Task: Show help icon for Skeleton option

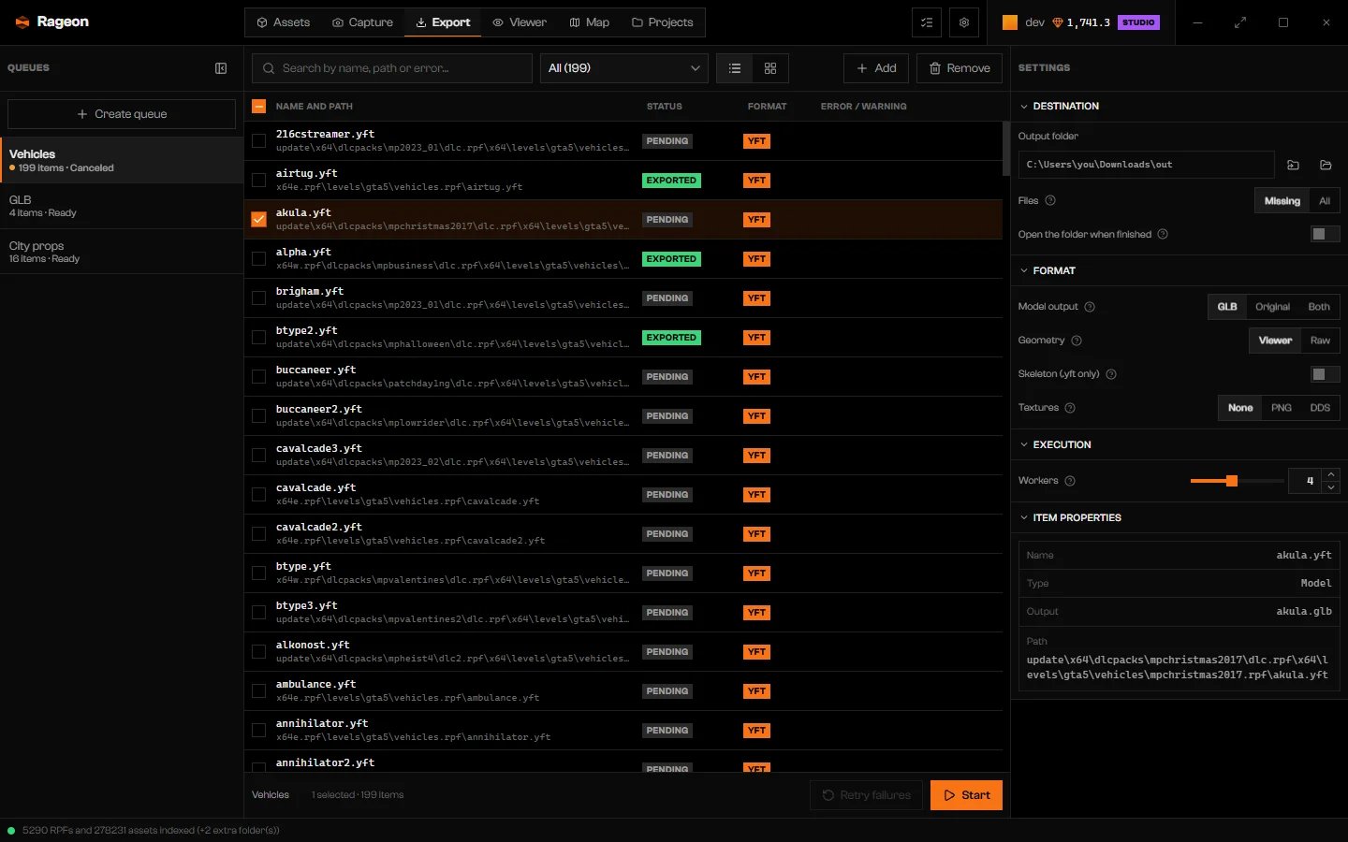Action: [x=1111, y=374]
